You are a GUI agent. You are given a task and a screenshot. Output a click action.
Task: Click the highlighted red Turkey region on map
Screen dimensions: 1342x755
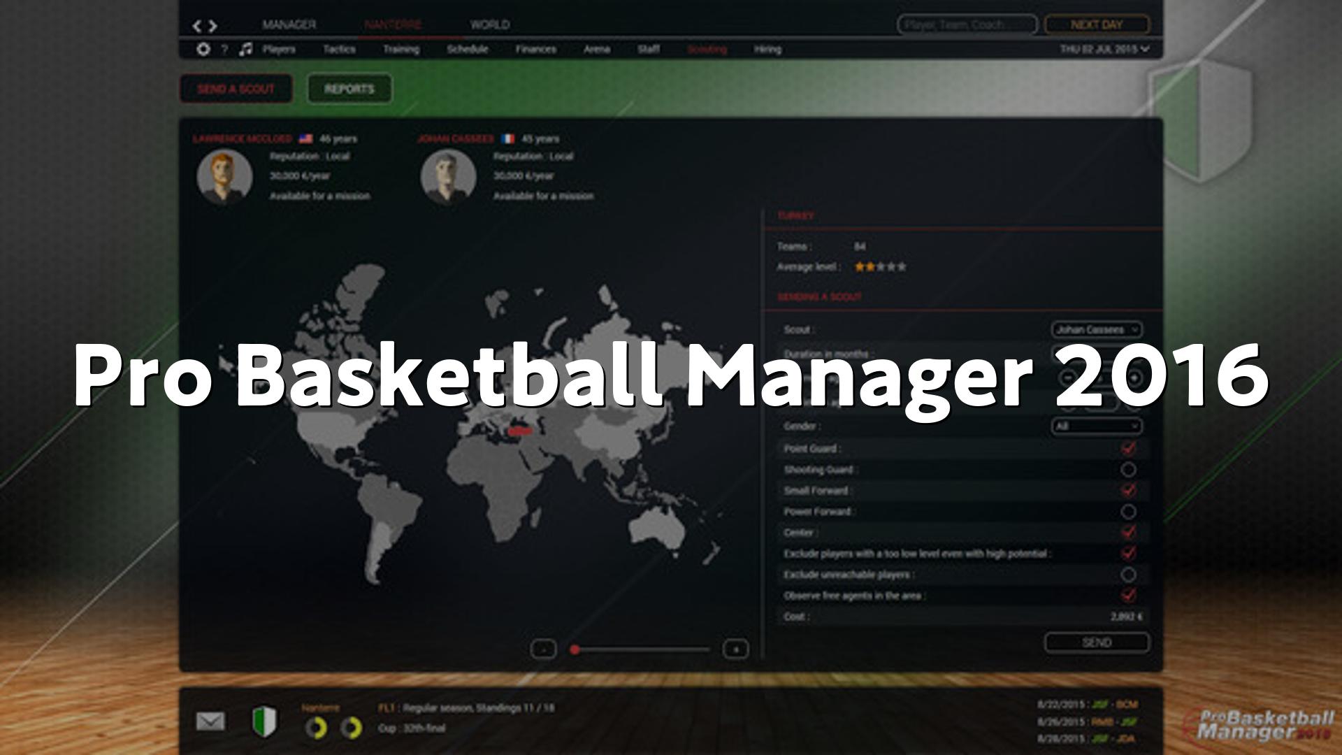tap(521, 431)
